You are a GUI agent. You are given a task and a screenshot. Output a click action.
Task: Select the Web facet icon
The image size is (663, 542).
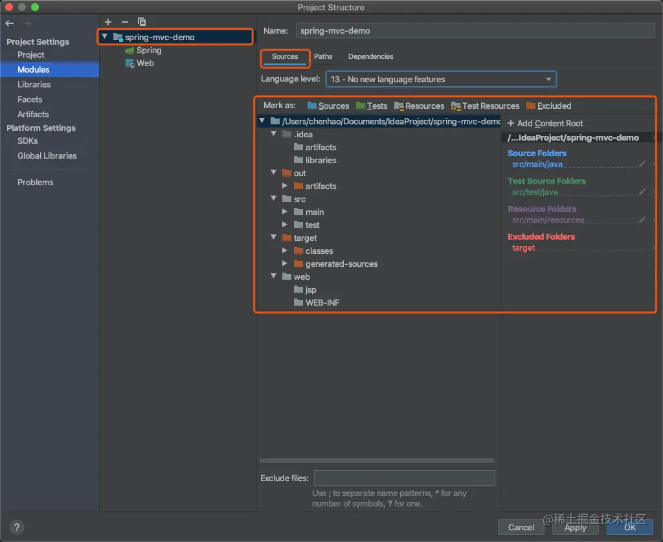tap(129, 63)
